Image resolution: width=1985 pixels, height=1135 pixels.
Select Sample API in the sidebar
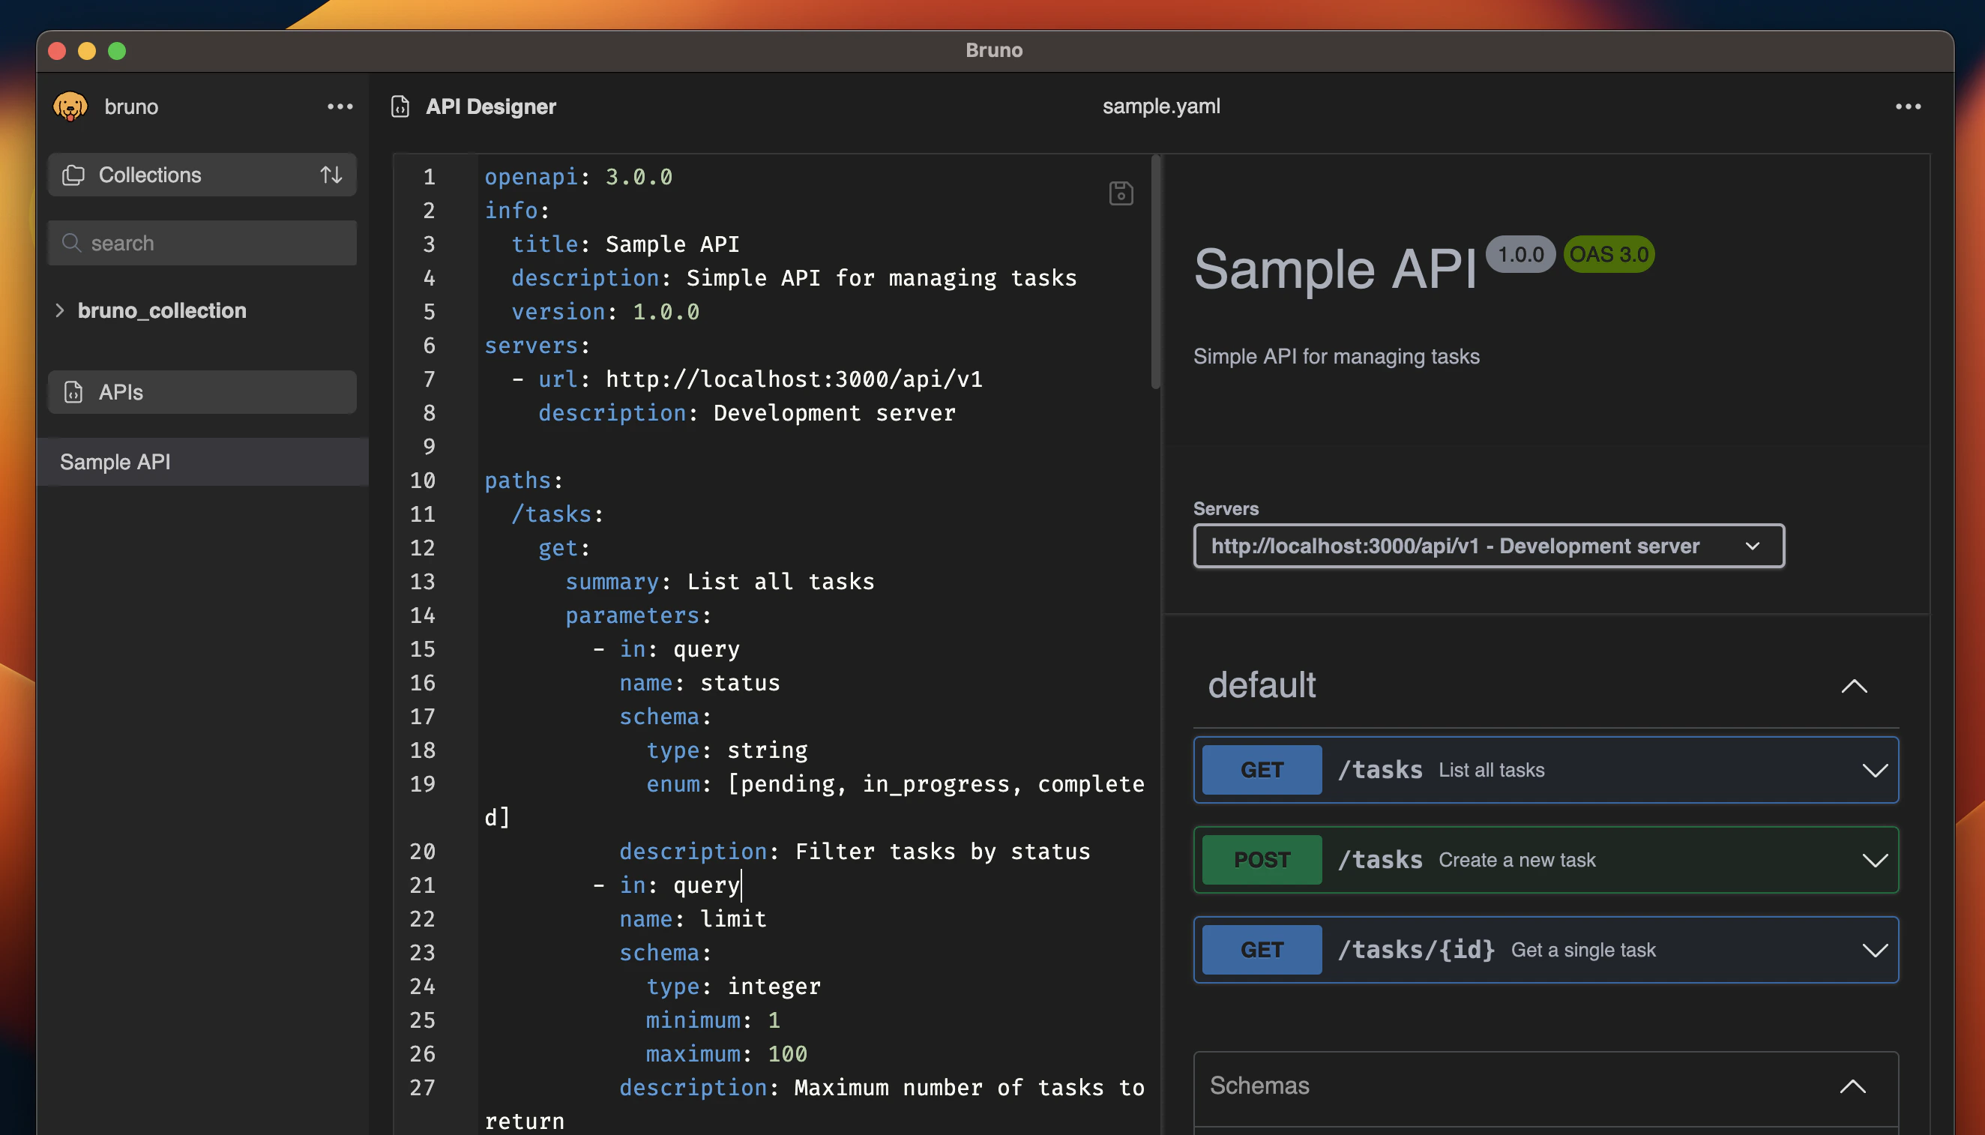tap(115, 462)
